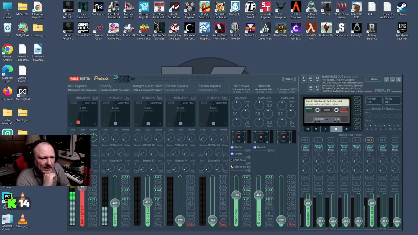Choose input device for MIC HyperX strip
The image size is (418, 235).
[x=82, y=90]
